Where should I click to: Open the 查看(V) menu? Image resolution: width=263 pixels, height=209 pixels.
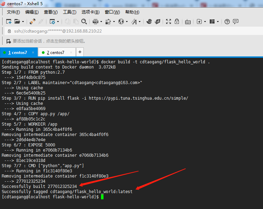pos(51,12)
